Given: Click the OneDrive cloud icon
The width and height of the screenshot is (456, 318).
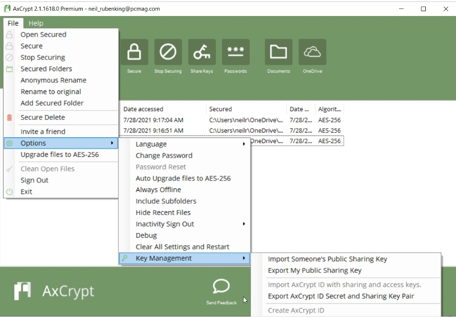Looking at the screenshot, I should point(312,52).
